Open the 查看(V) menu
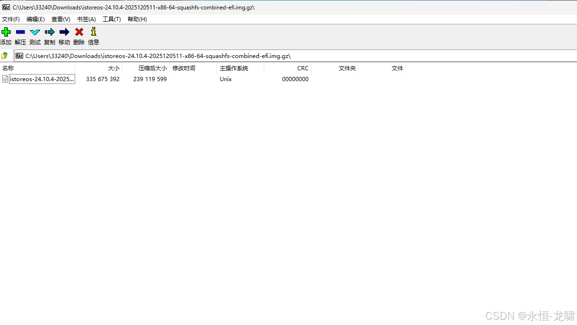The width and height of the screenshot is (577, 325). click(60, 19)
